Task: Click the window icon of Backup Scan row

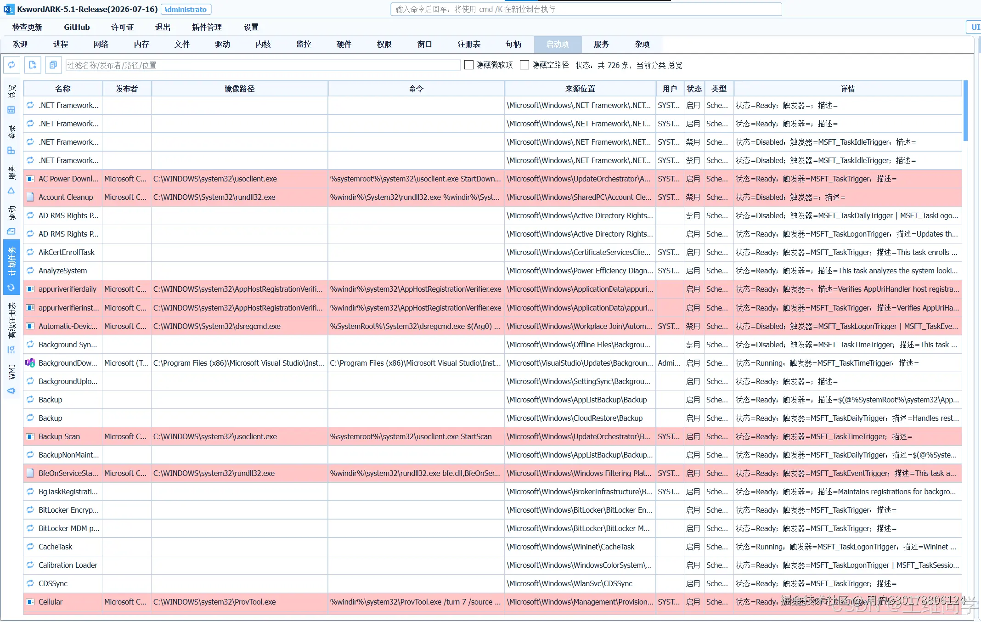Action: coord(30,436)
